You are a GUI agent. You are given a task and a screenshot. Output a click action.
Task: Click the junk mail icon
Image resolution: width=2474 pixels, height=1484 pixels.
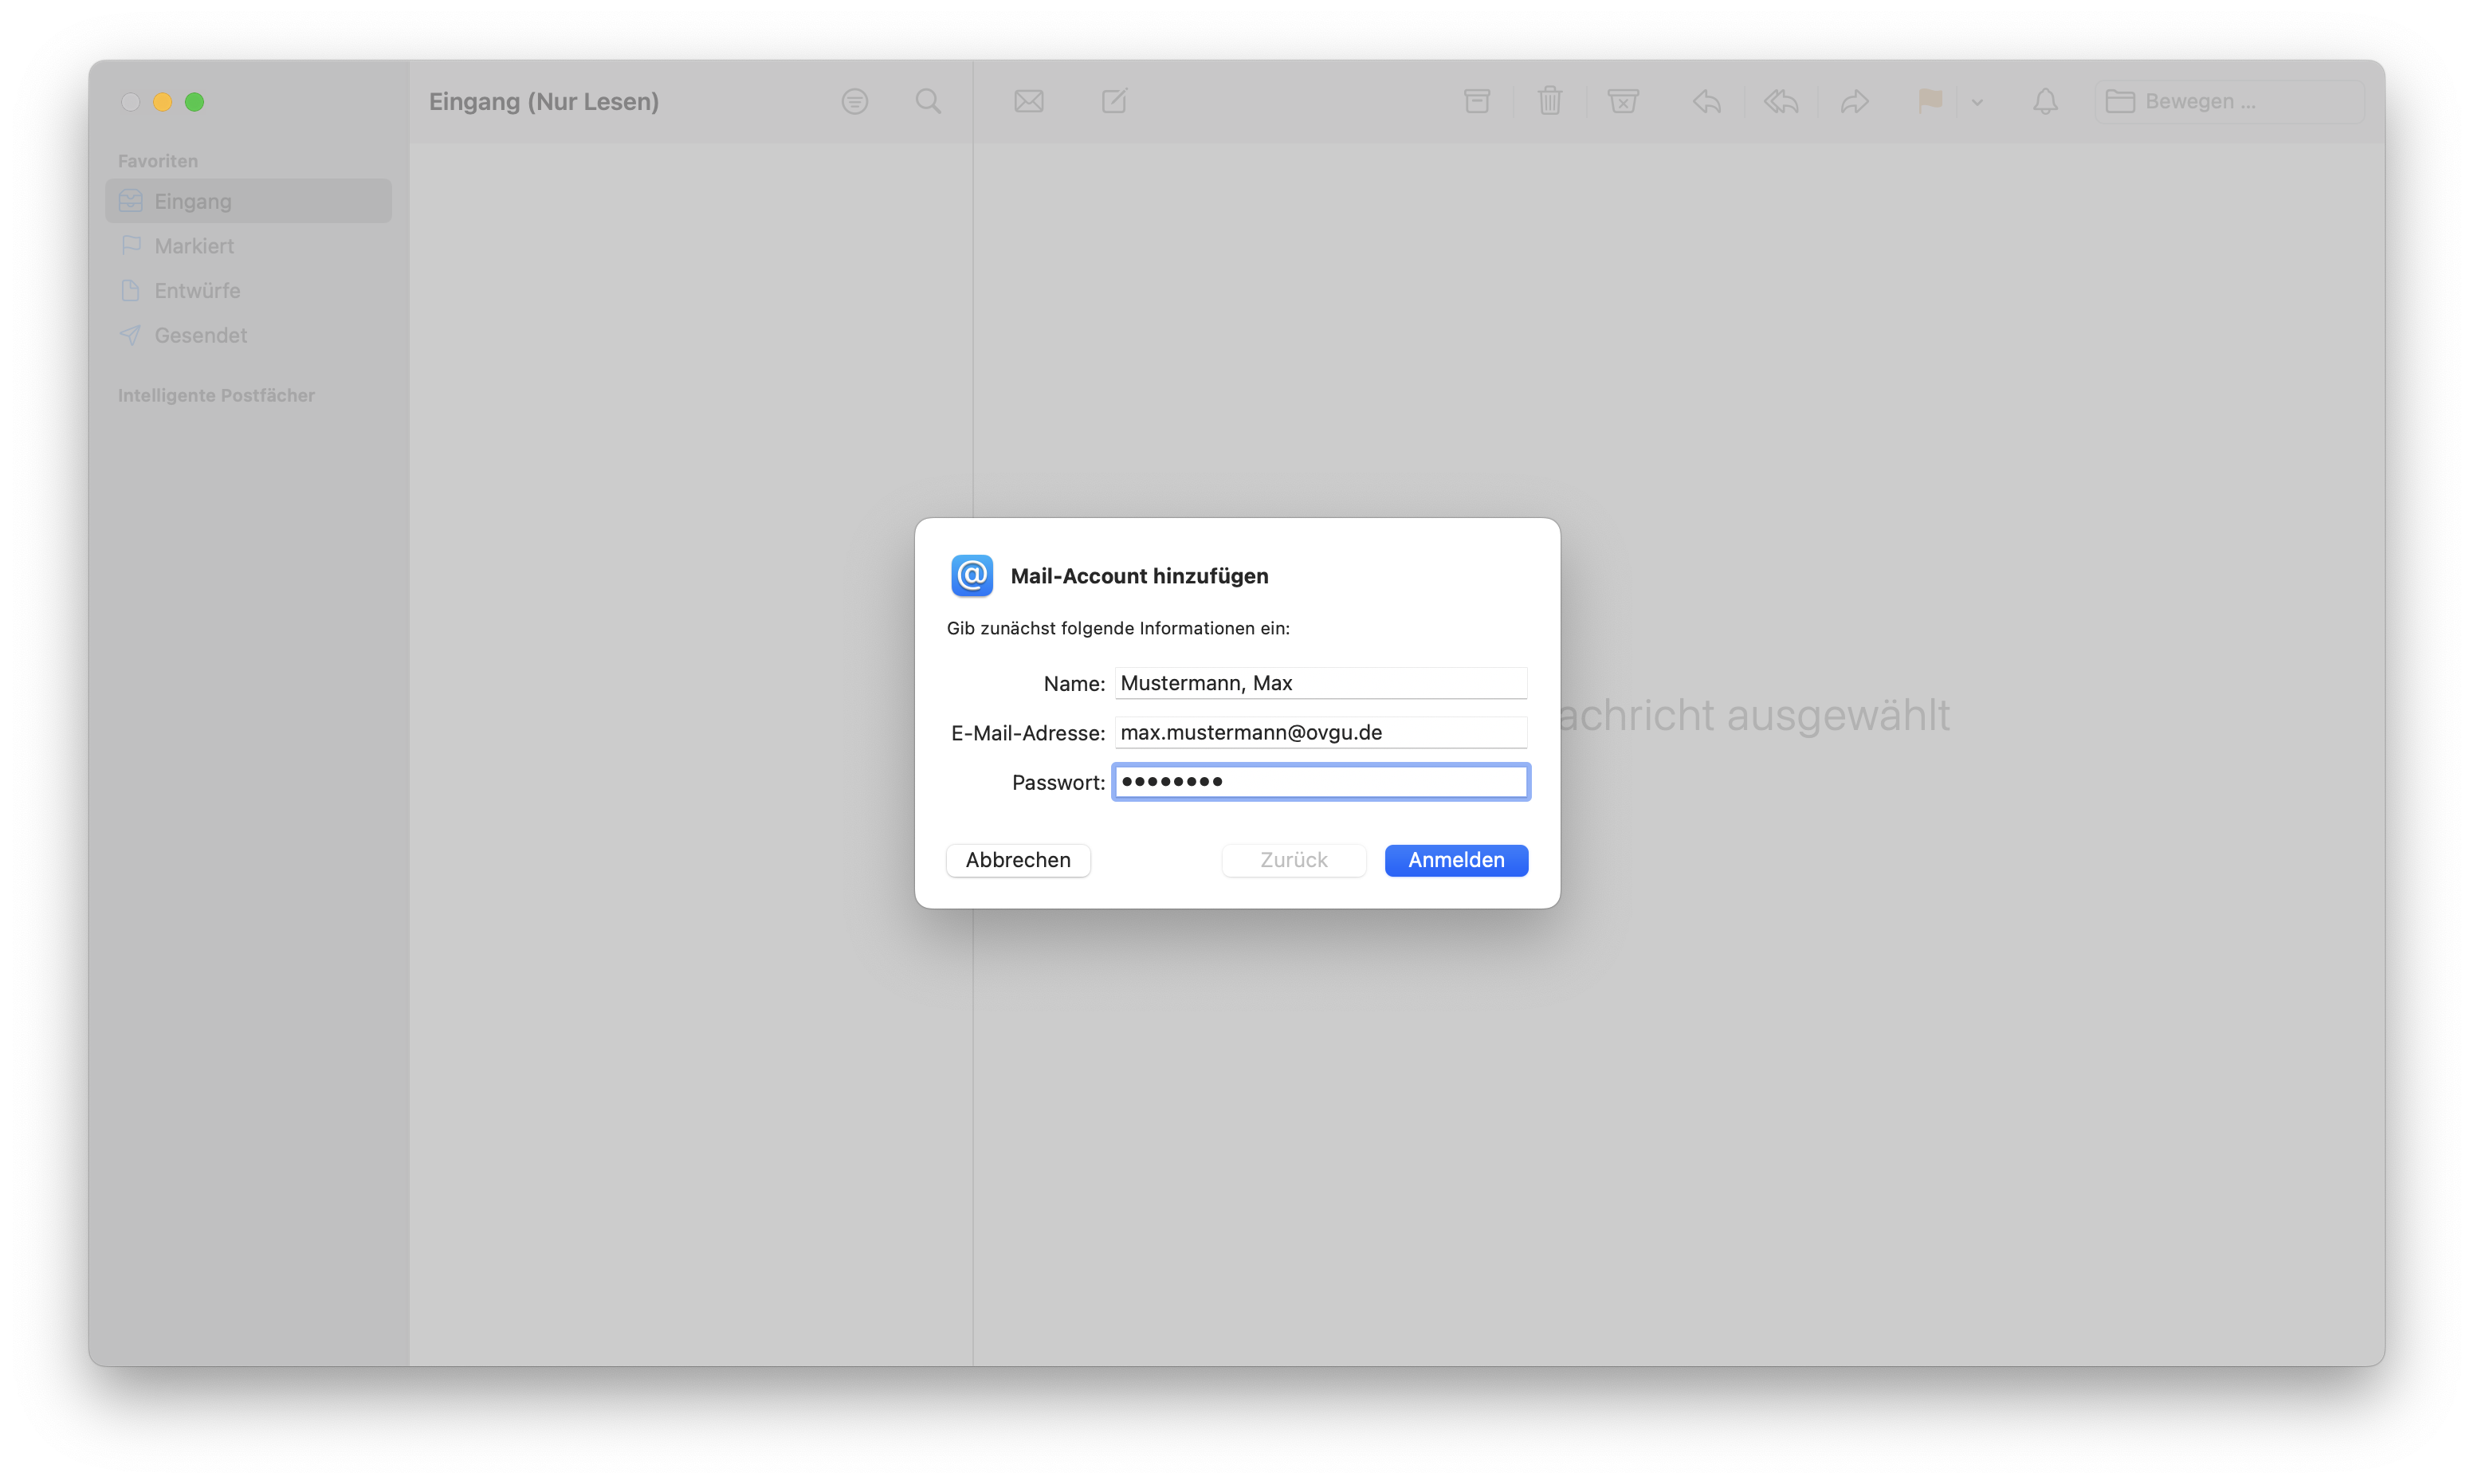point(1622,101)
